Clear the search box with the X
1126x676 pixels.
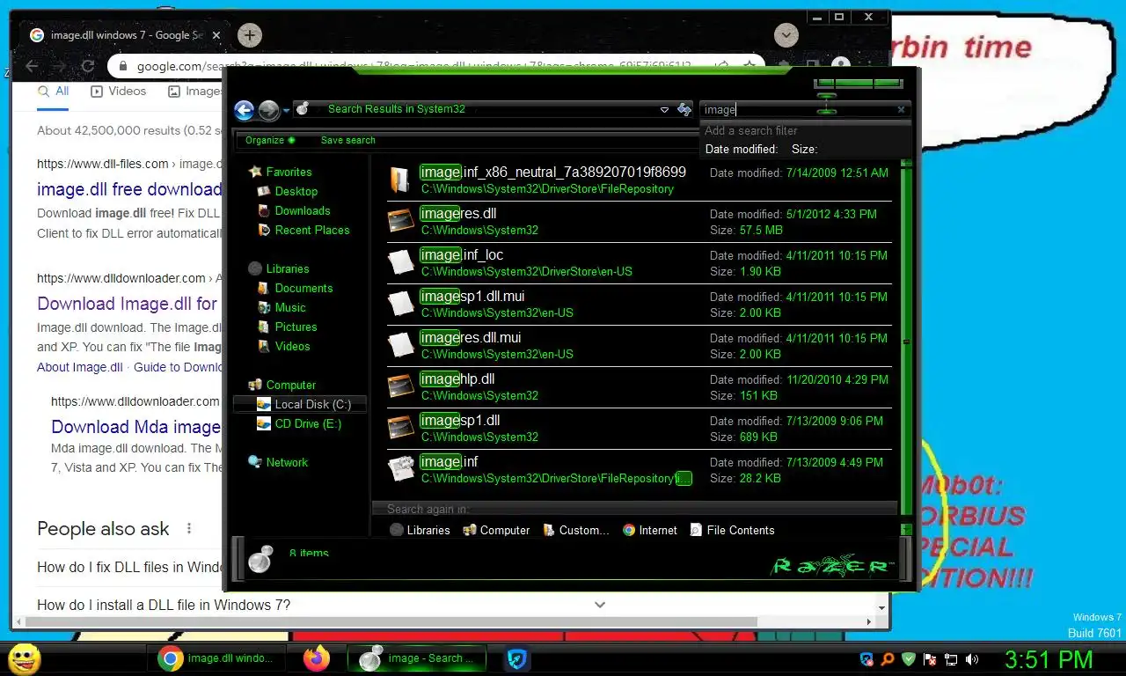point(901,110)
